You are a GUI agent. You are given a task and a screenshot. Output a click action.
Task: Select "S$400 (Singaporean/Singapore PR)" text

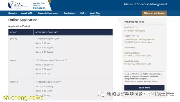139,39
